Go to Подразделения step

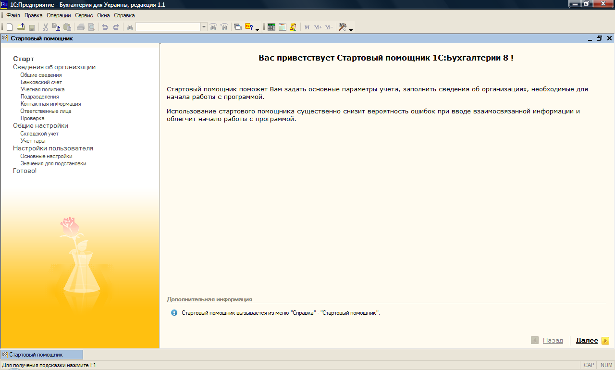point(39,97)
